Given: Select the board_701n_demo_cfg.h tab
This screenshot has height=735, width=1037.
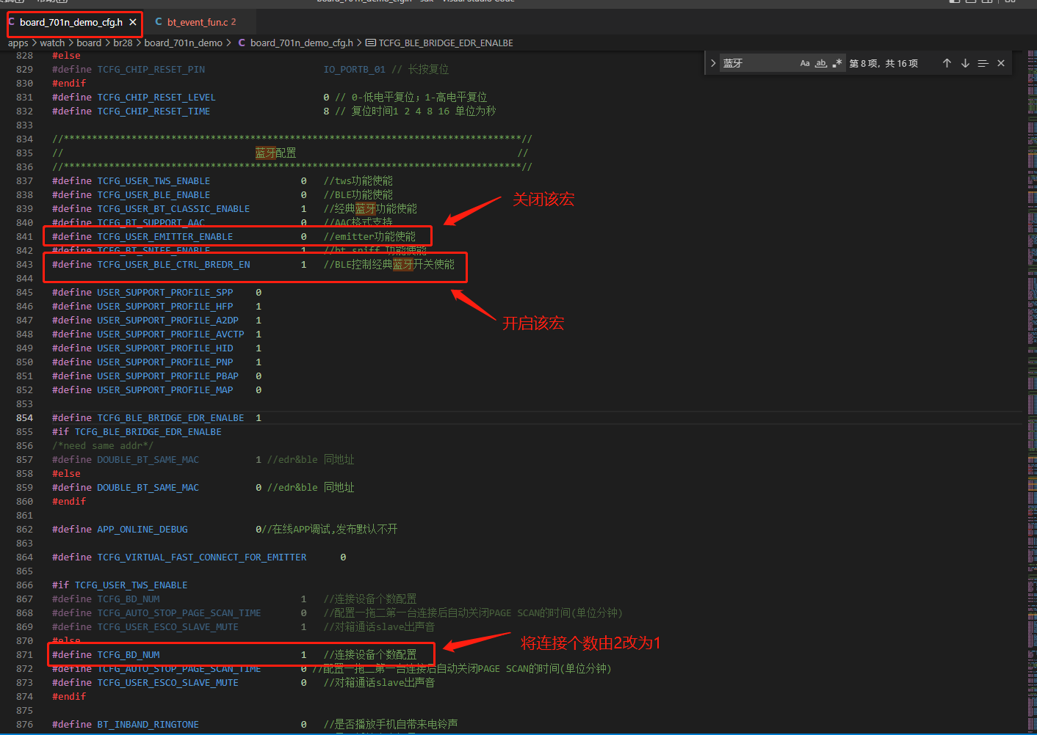Looking at the screenshot, I should click(71, 22).
